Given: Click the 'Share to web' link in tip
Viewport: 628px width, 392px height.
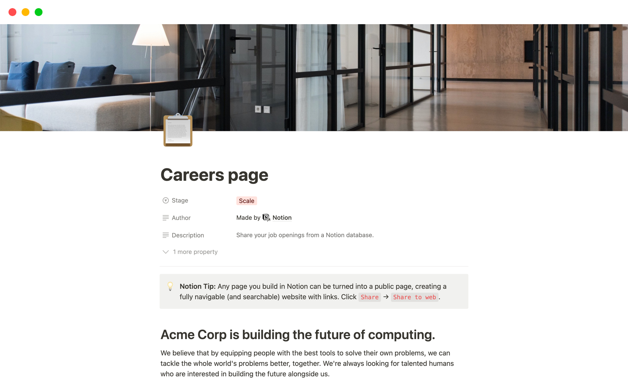Looking at the screenshot, I should coord(414,297).
